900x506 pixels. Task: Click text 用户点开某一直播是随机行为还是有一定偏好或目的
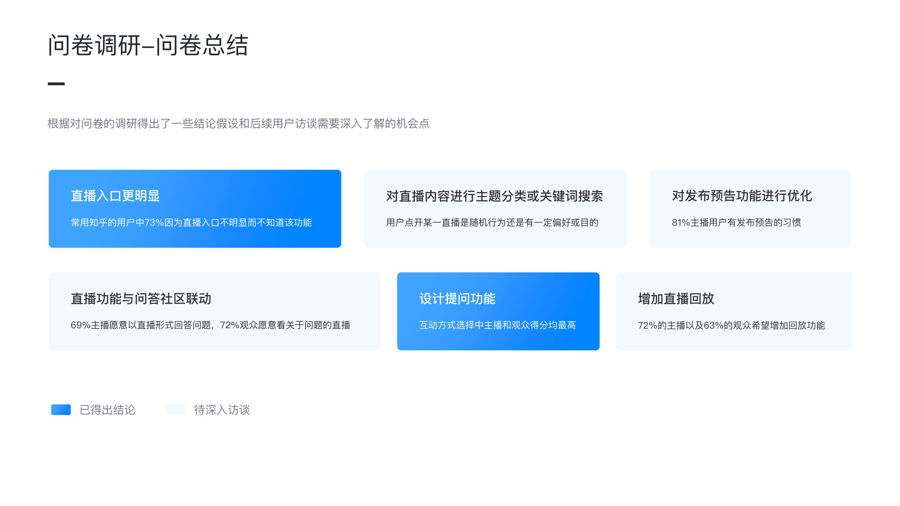point(492,222)
